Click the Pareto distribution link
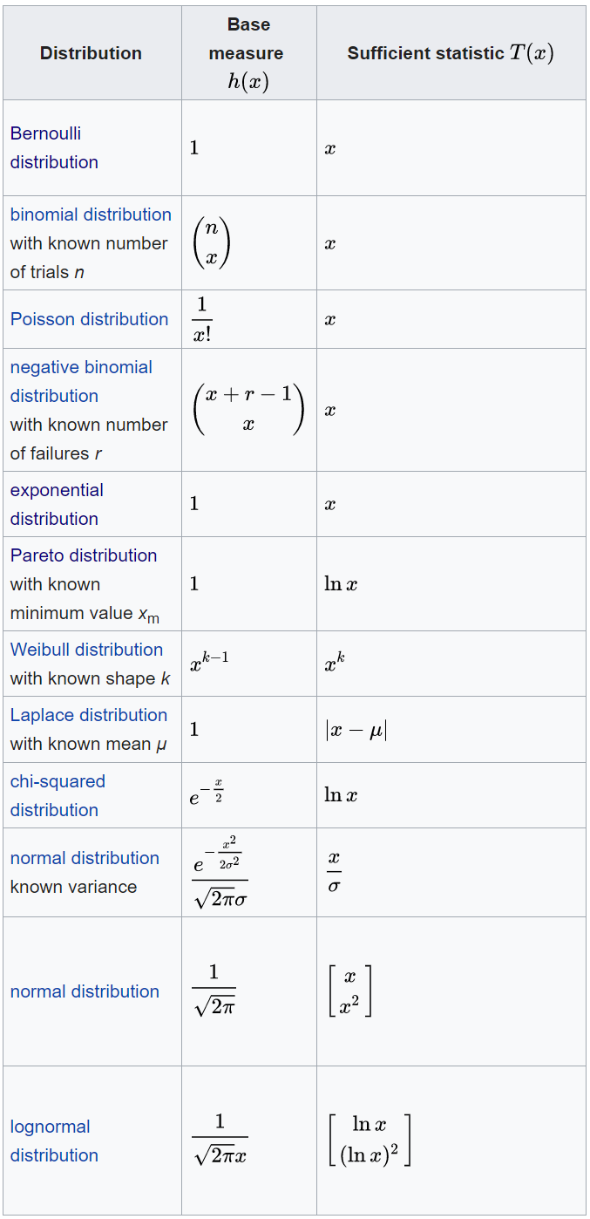The image size is (590, 1219). pyautogui.click(x=84, y=555)
